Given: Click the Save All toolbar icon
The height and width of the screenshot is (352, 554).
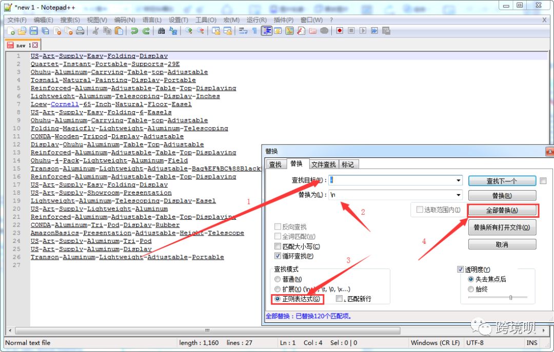Looking at the screenshot, I should tap(45, 31).
